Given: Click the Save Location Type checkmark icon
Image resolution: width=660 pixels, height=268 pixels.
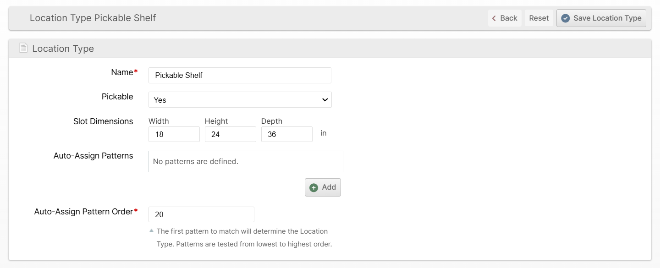Looking at the screenshot, I should 566,18.
